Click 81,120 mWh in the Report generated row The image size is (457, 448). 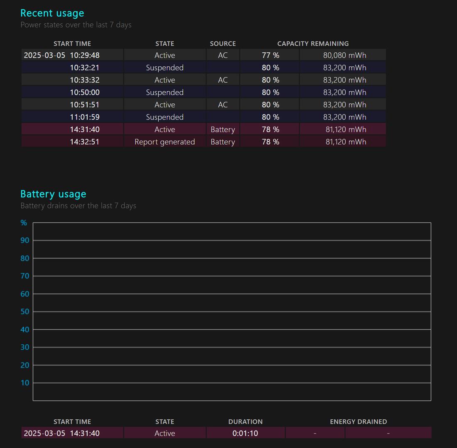coord(346,142)
